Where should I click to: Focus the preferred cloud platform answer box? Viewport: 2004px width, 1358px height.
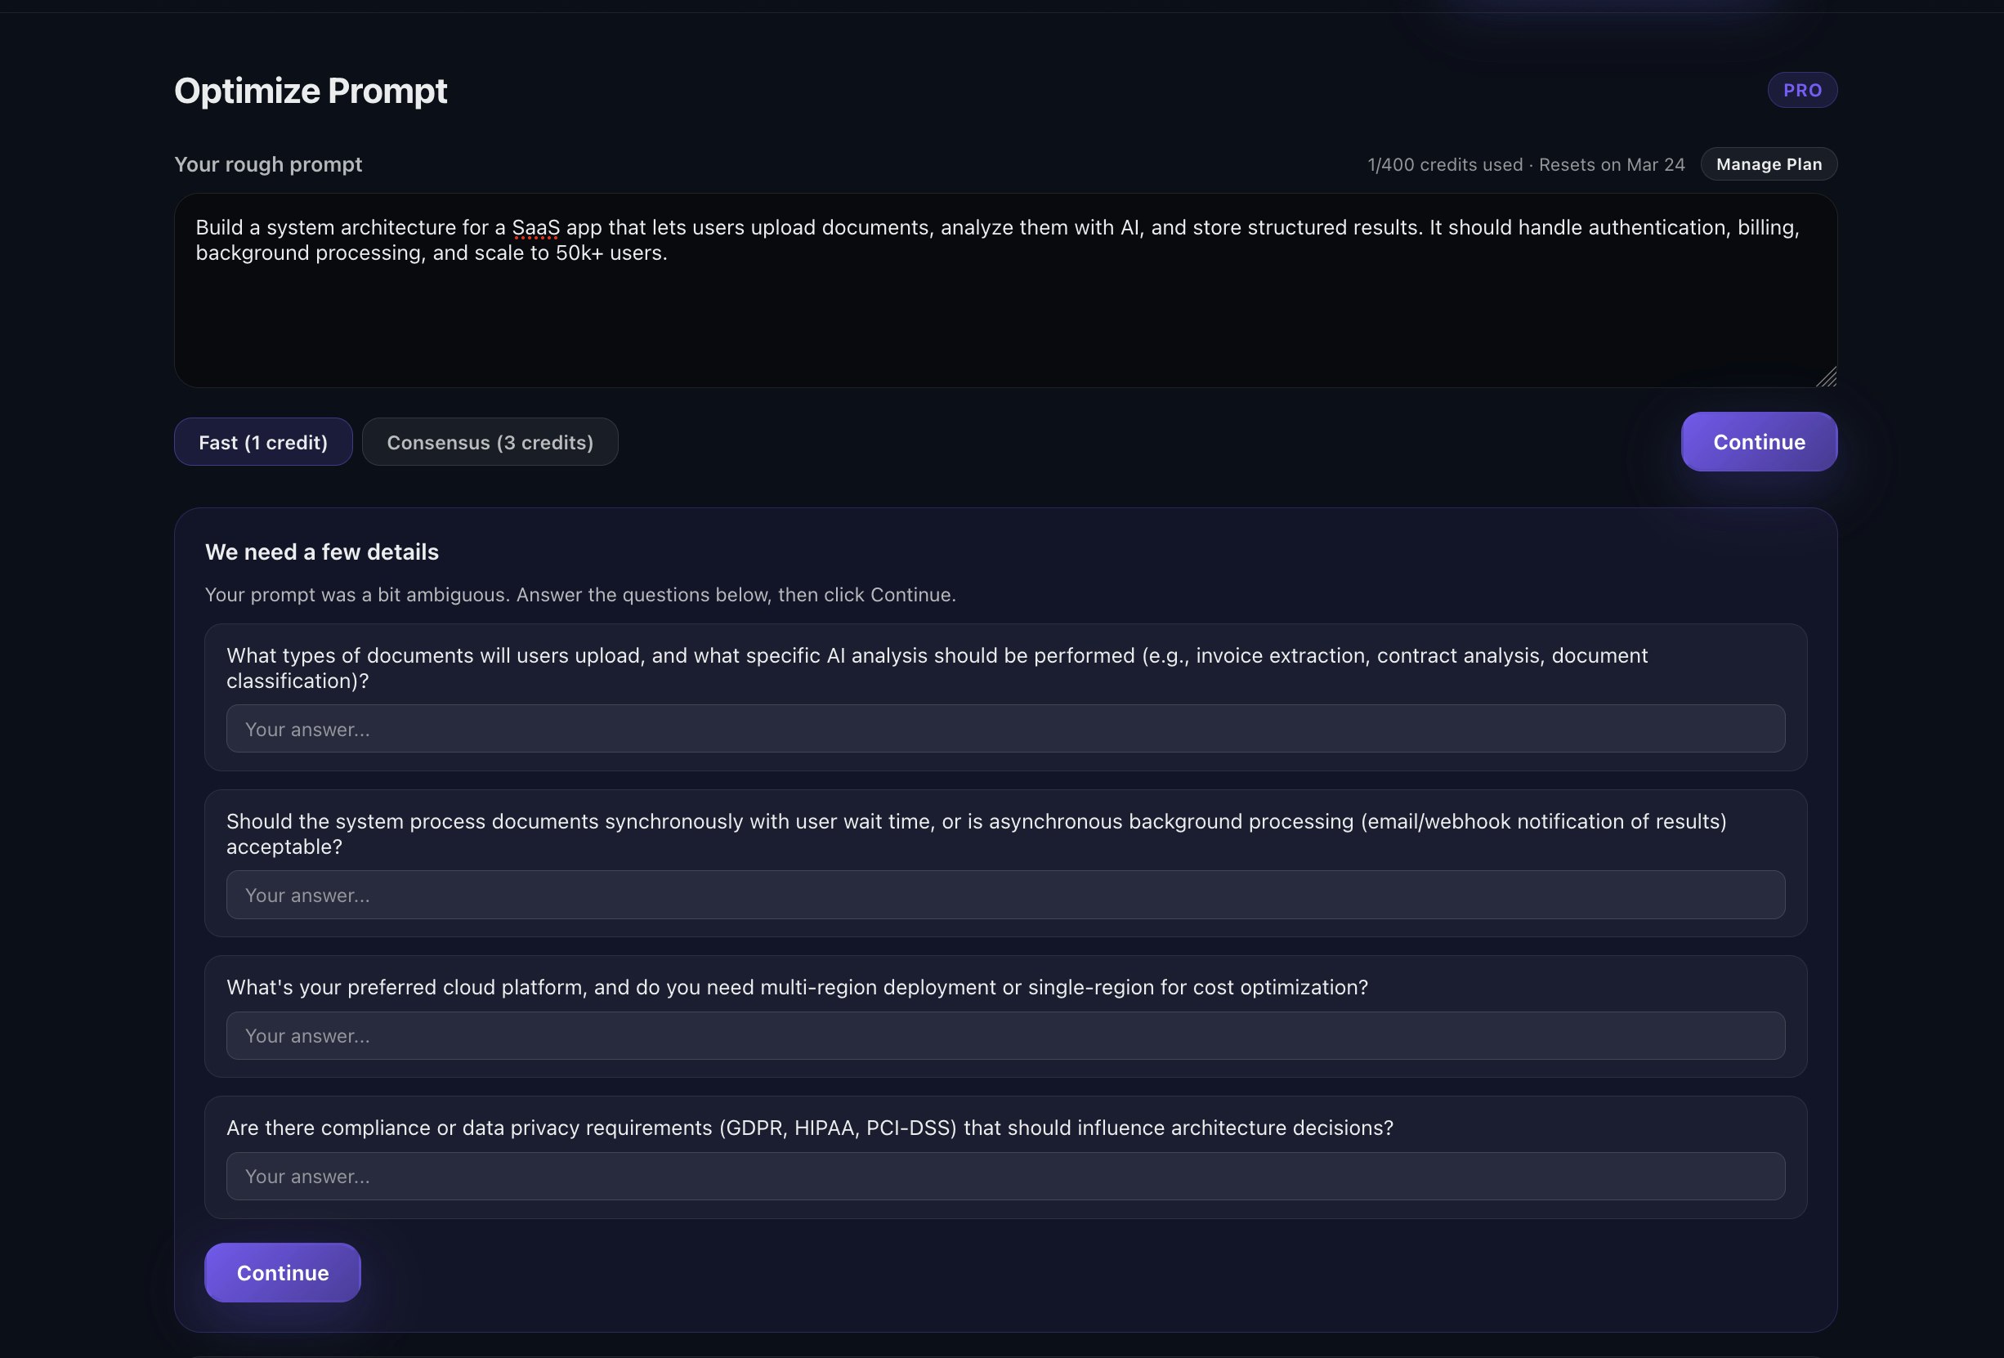tap(1004, 1035)
